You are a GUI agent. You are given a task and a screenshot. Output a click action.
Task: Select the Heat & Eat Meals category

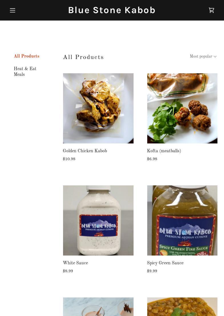tap(25, 72)
